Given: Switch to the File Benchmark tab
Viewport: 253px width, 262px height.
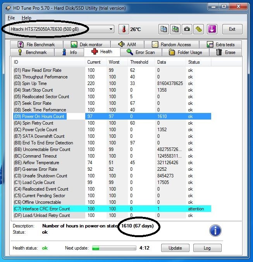Looking at the screenshot, I should tap(36, 45).
